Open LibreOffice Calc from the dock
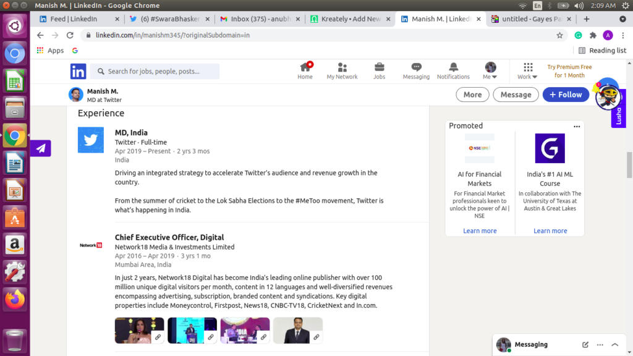Image resolution: width=633 pixels, height=356 pixels. click(15, 81)
